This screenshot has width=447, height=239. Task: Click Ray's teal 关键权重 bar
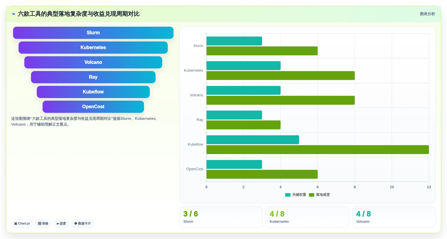pyautogui.click(x=234, y=115)
